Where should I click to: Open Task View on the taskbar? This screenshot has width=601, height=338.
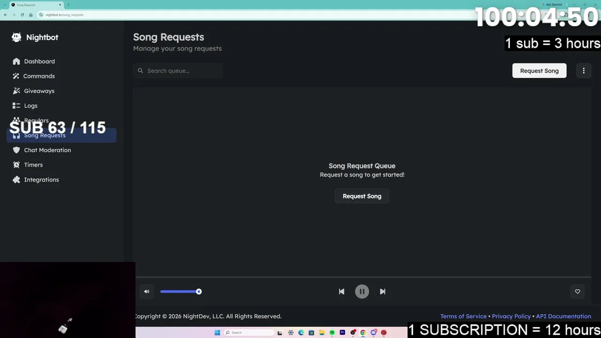(280, 333)
